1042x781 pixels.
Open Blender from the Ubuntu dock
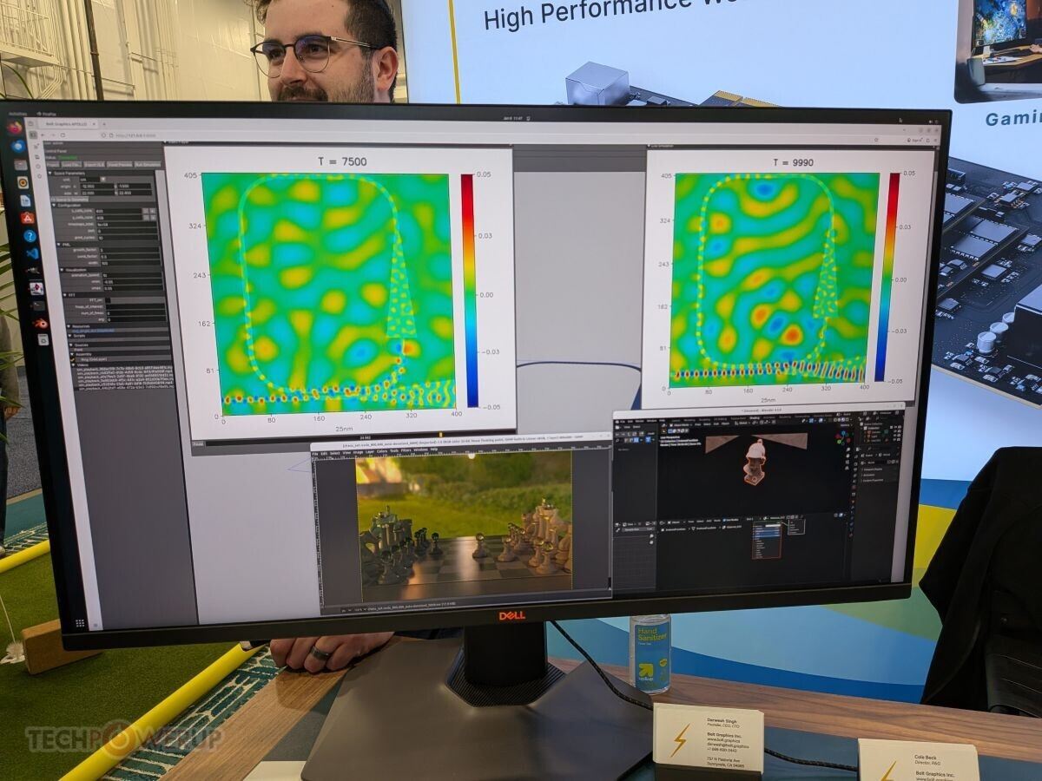point(40,324)
